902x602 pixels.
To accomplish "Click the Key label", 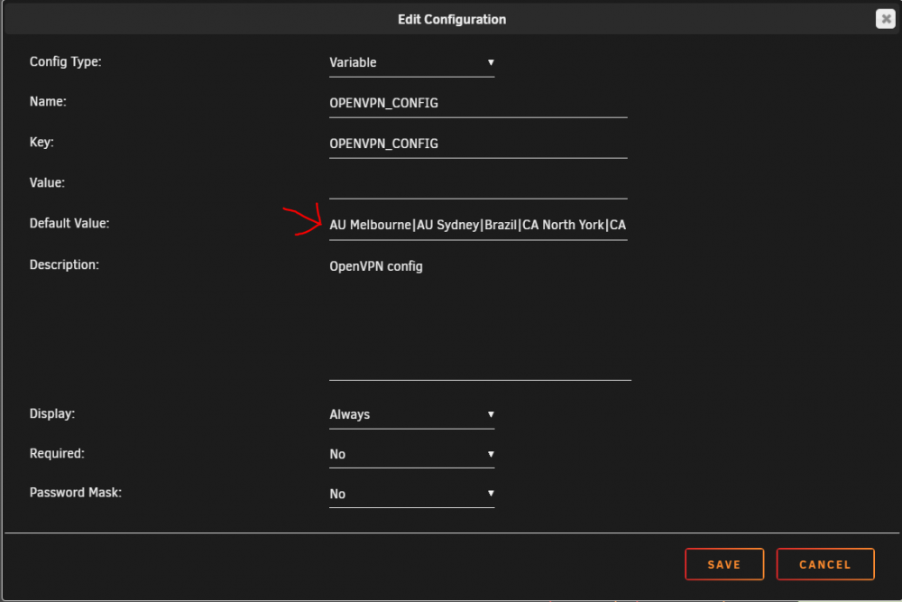I will pyautogui.click(x=41, y=143).
